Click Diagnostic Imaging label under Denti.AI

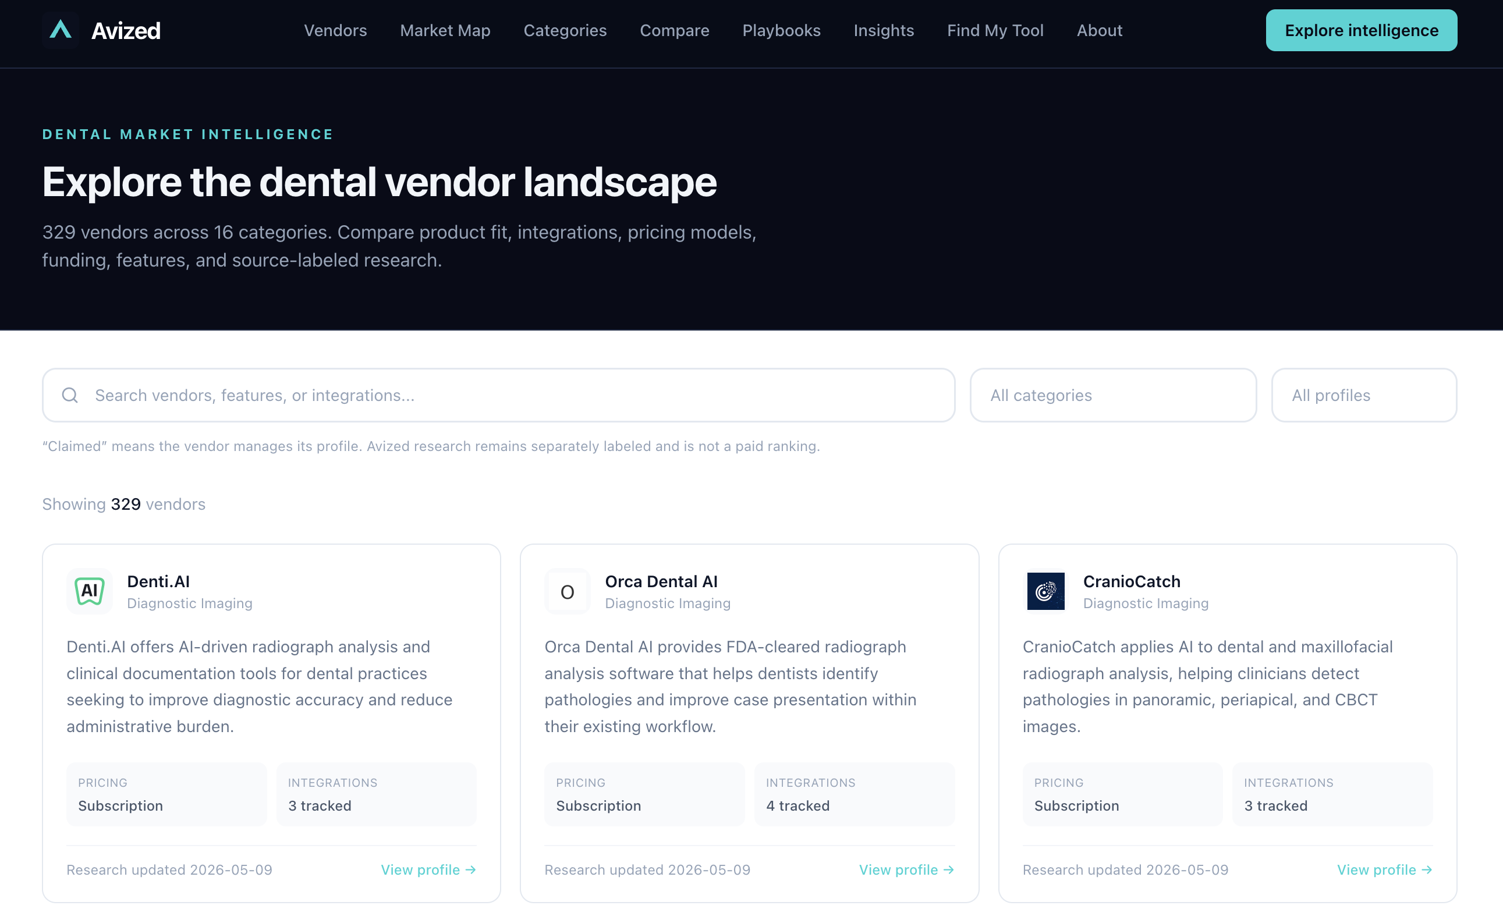click(x=190, y=603)
